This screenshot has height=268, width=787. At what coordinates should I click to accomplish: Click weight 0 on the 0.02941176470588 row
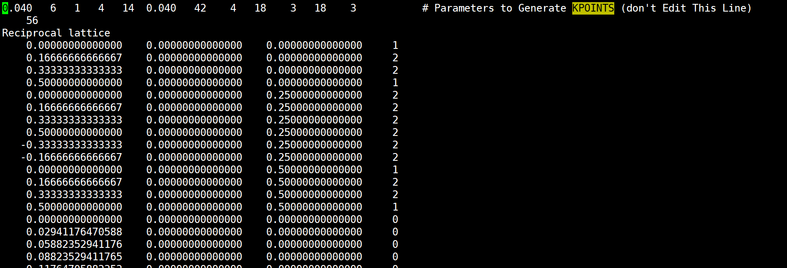tap(395, 232)
